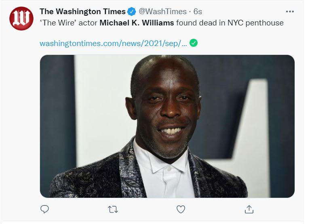Open the share icon menu
The width and height of the screenshot is (314, 224).
click(249, 209)
